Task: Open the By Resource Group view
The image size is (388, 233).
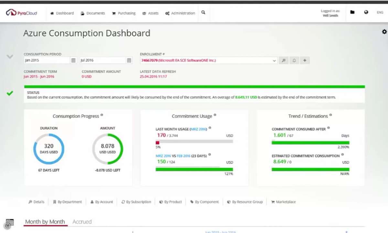Action: (245, 202)
